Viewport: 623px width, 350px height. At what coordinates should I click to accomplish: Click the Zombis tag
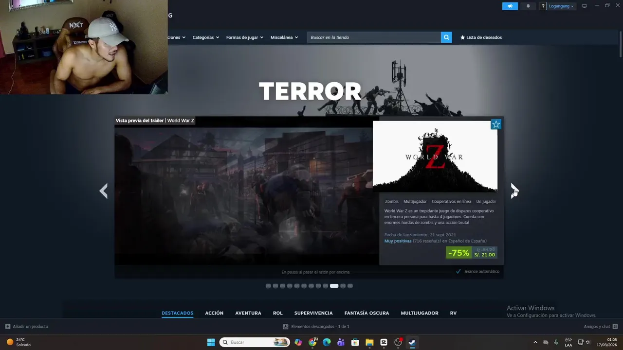[392, 201]
